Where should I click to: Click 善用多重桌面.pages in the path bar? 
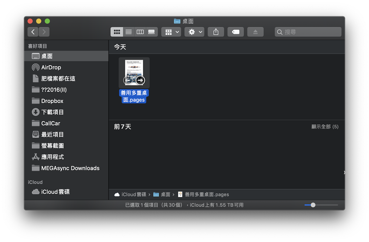(204, 195)
